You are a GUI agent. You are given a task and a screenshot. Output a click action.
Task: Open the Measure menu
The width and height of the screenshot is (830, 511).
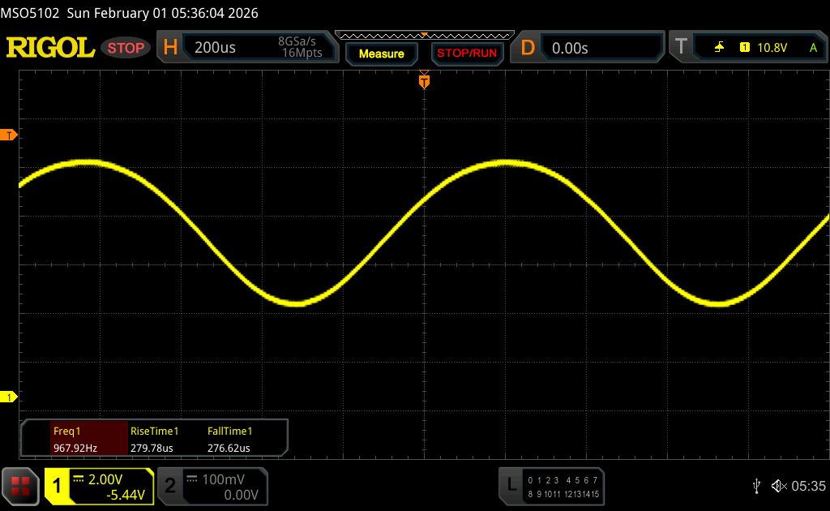pyautogui.click(x=381, y=54)
